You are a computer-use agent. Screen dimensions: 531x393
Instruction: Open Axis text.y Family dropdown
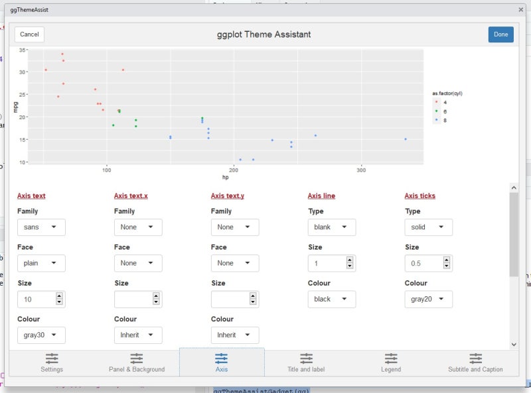(235, 227)
